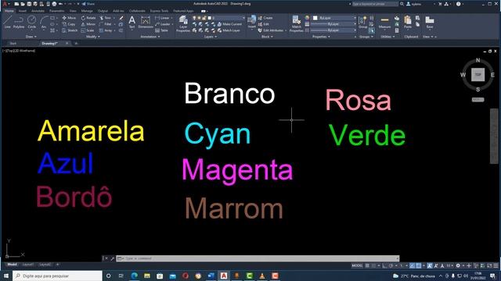Viewport: 501px width, 281px height.
Task: Add a new drawing tab
Action: tap(76, 44)
